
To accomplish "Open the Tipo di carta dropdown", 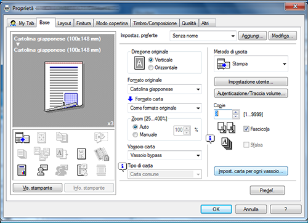I will pyautogui.click(x=164, y=174).
